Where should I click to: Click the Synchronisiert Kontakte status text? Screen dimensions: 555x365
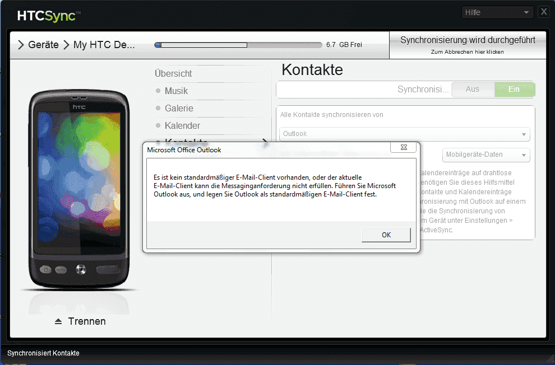[x=43, y=353]
